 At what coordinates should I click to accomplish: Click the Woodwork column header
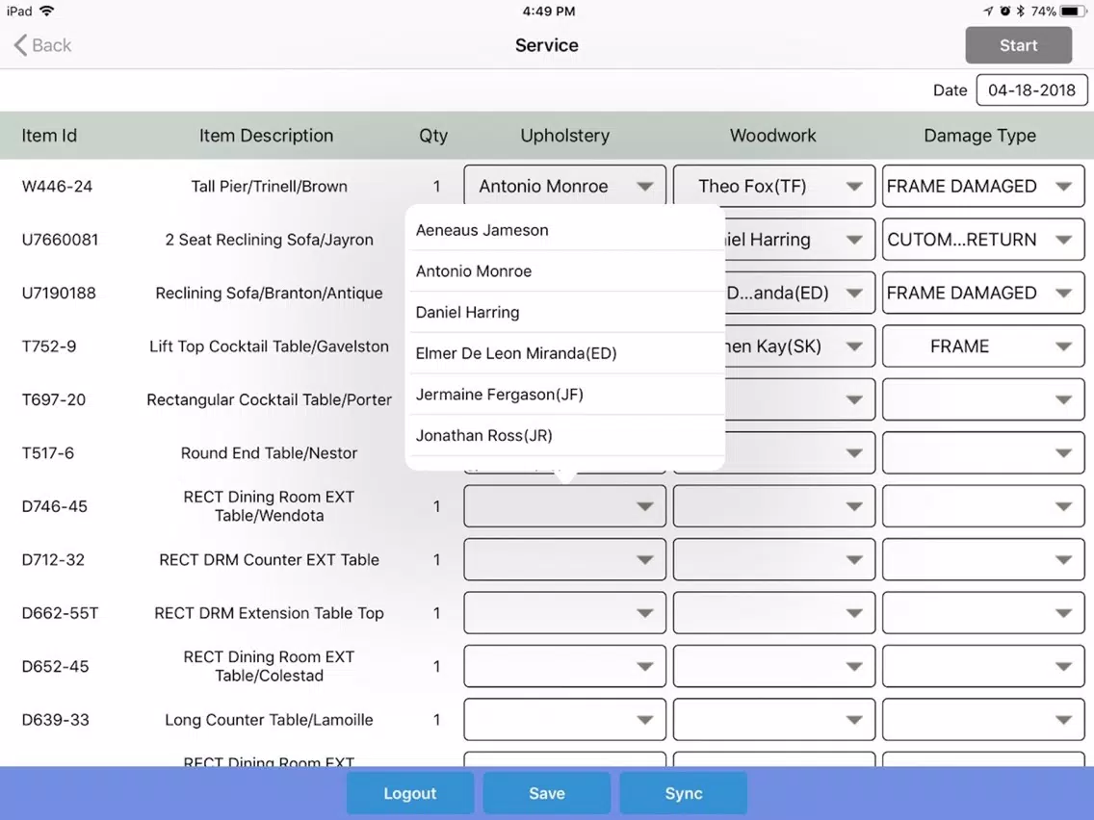click(x=773, y=136)
